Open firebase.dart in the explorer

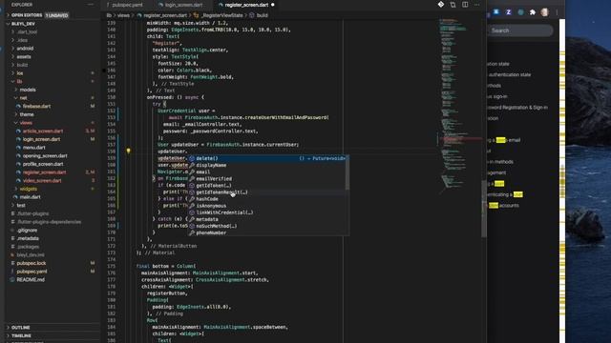36,106
